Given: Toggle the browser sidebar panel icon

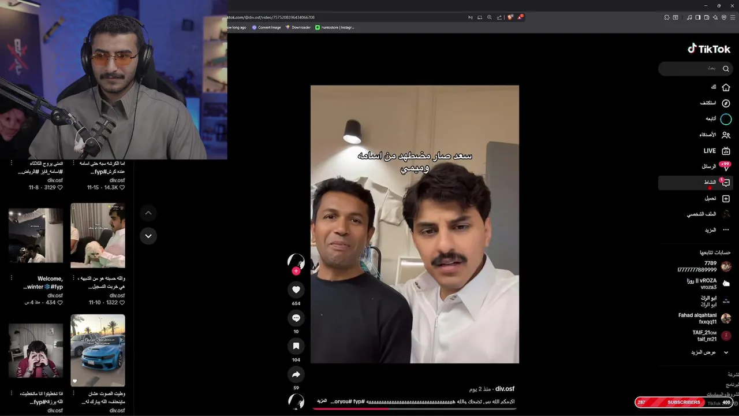Looking at the screenshot, I should [x=698, y=17].
